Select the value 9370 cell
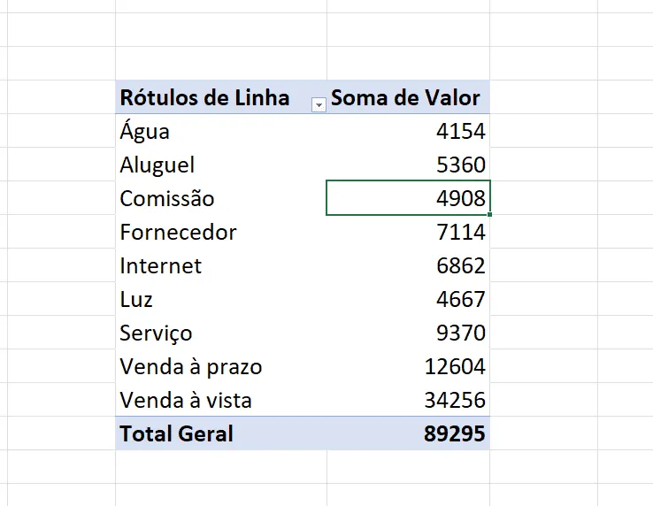Image resolution: width=653 pixels, height=506 pixels. click(408, 333)
